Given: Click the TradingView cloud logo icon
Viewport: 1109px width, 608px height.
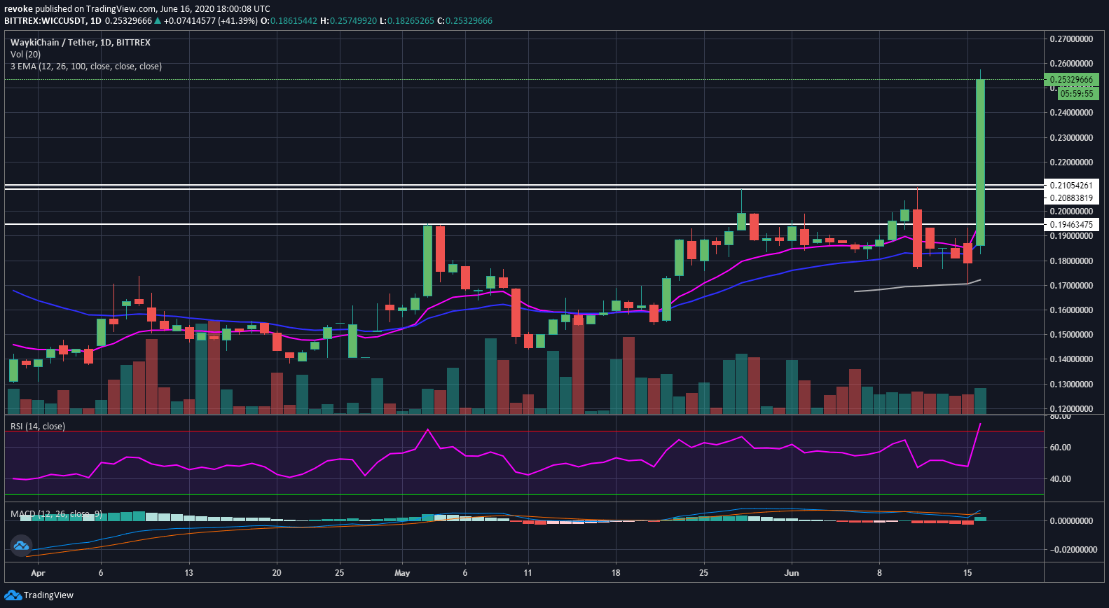Looking at the screenshot, I should [13, 595].
